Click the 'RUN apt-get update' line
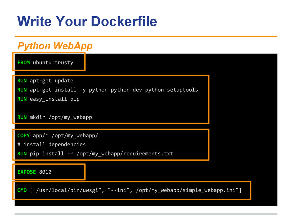 [x=45, y=81]
